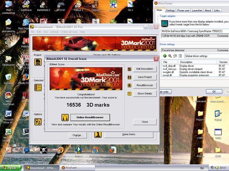The width and height of the screenshot is (229, 171).
Task: Close the Overall Score dialog with red X
Action: [156, 58]
